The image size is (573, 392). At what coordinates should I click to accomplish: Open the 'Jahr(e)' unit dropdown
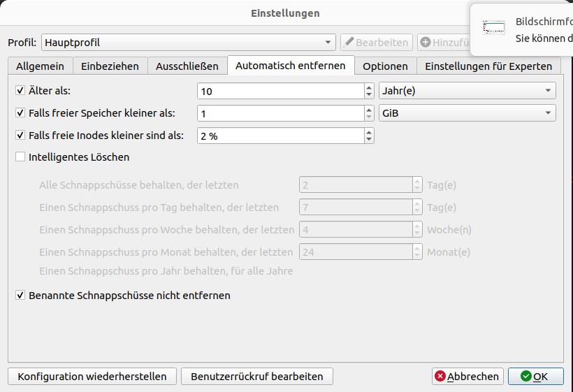coord(467,91)
